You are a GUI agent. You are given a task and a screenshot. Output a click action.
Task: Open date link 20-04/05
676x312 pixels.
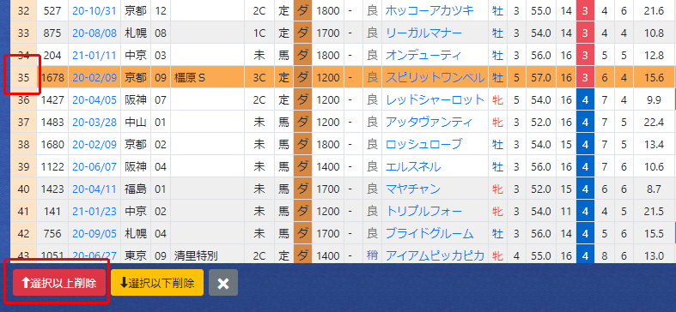click(94, 99)
